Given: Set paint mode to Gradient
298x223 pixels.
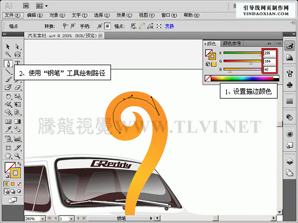Looking at the screenshot, I should [13, 184].
